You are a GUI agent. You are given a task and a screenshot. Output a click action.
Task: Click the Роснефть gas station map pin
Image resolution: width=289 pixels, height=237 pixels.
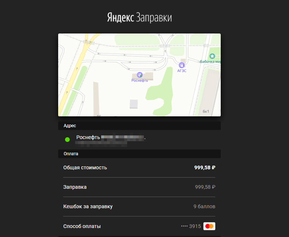click(x=140, y=75)
